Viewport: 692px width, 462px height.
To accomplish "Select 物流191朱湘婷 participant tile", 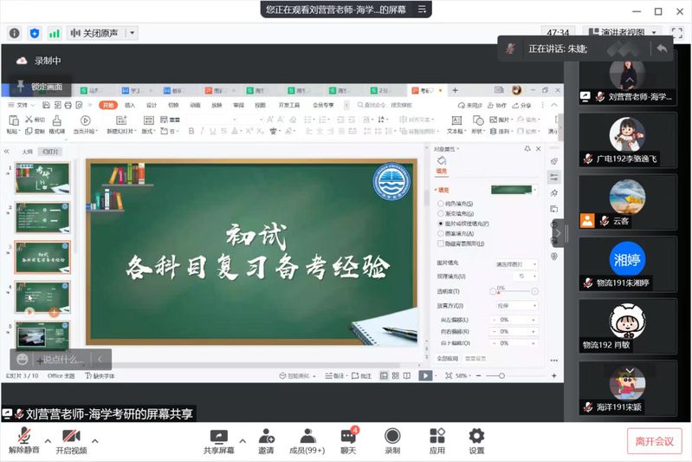I will (627, 264).
